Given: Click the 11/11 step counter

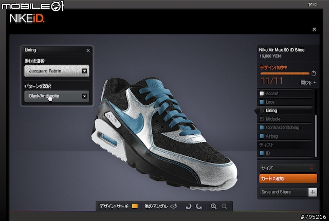Looking at the screenshot, I should pyautogui.click(x=271, y=81).
